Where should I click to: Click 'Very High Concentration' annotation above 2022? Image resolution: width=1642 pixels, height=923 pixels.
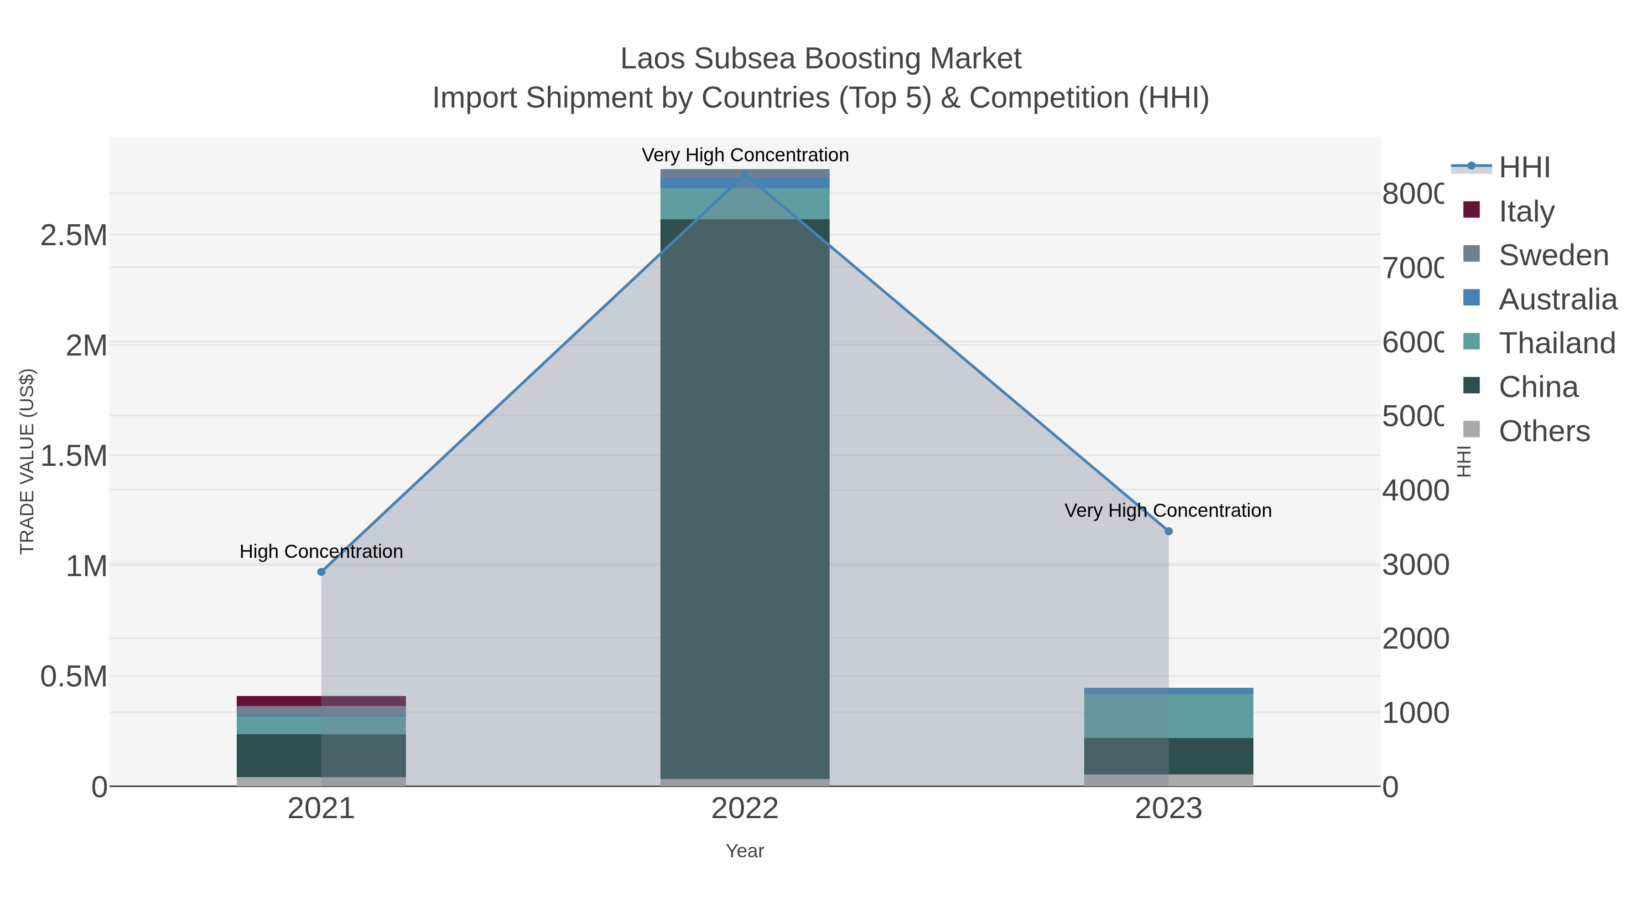tap(745, 155)
